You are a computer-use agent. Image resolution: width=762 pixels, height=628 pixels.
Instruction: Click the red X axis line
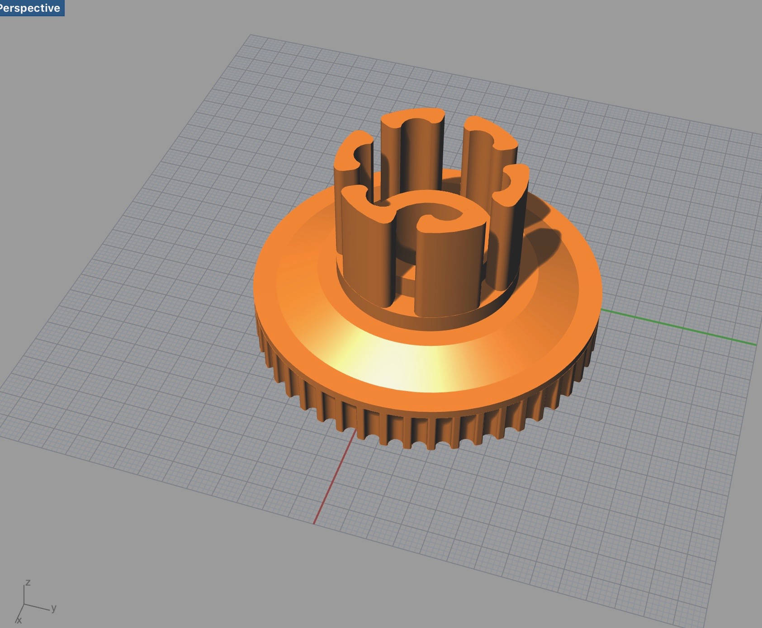pyautogui.click(x=335, y=476)
